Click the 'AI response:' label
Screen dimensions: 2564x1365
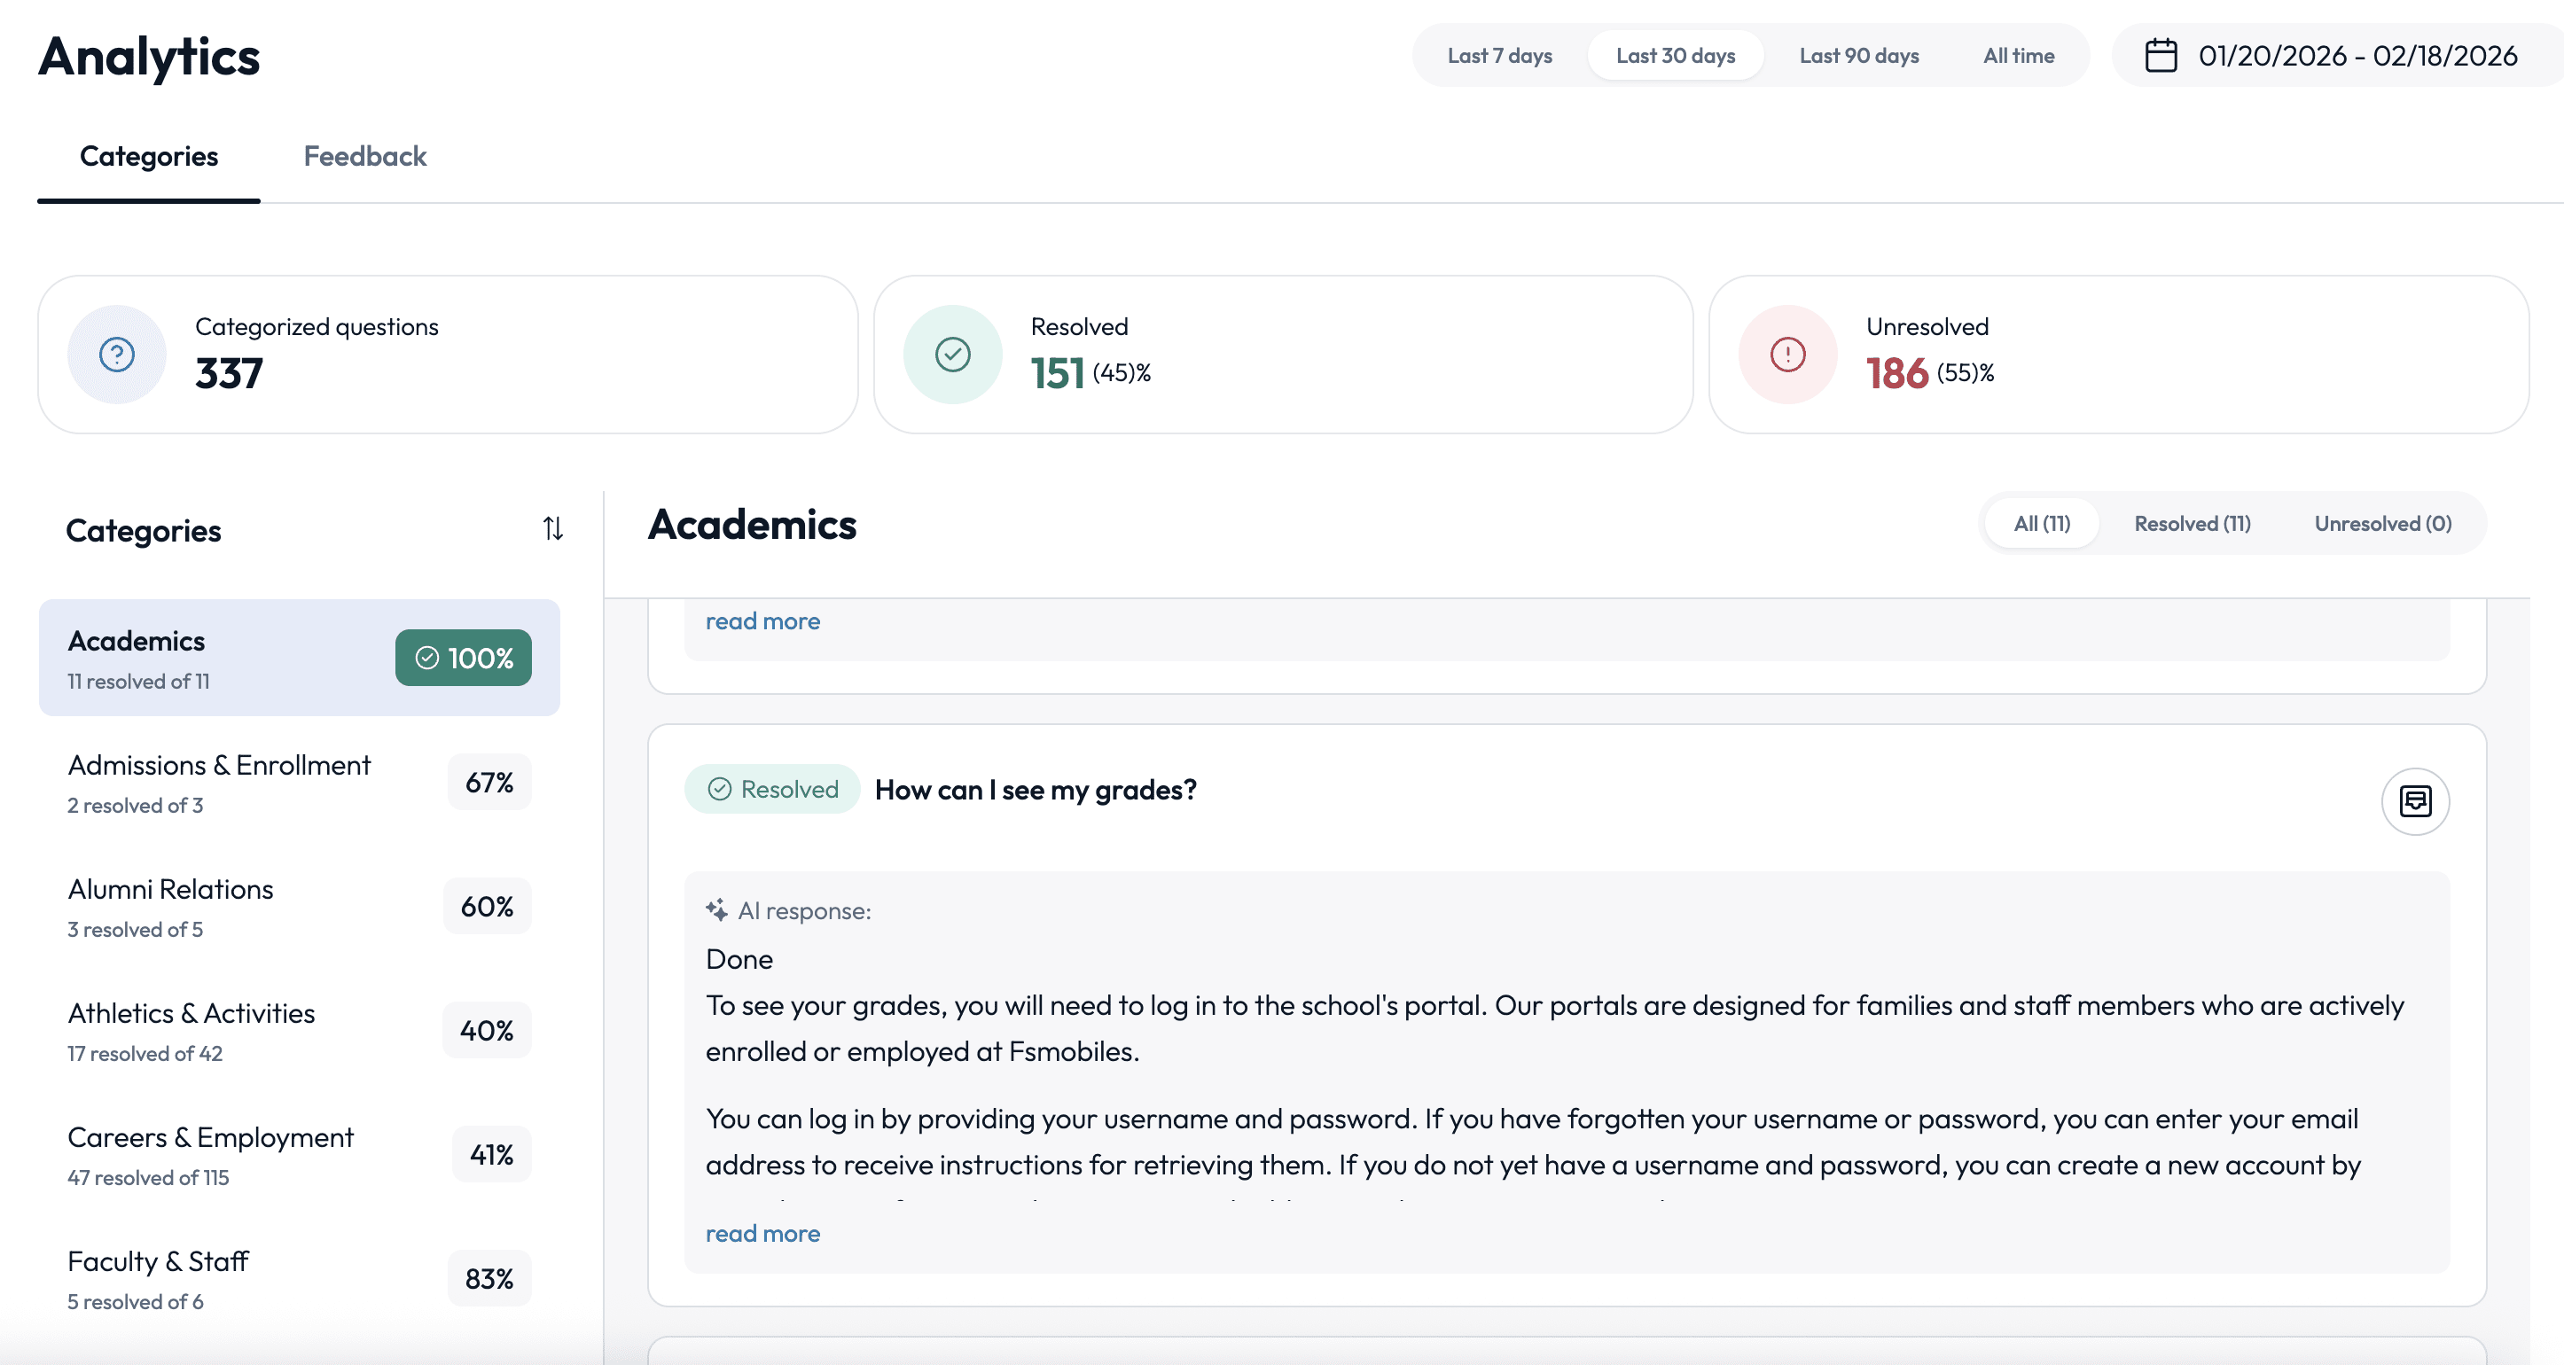click(804, 911)
